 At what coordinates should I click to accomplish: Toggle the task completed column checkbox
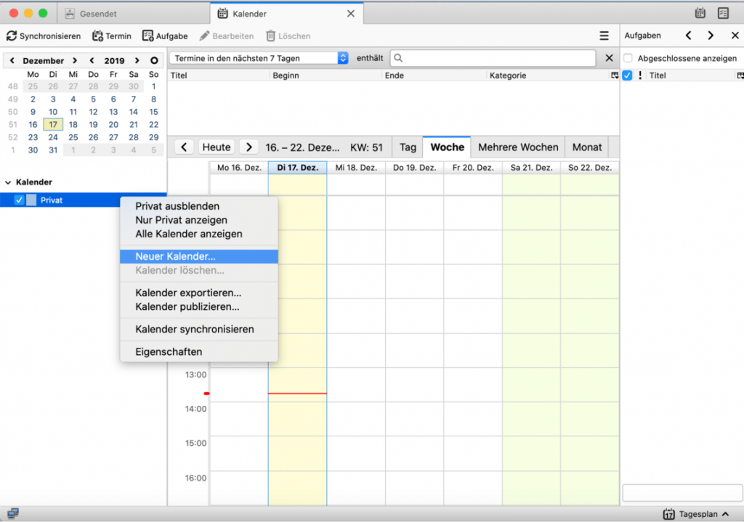[627, 76]
